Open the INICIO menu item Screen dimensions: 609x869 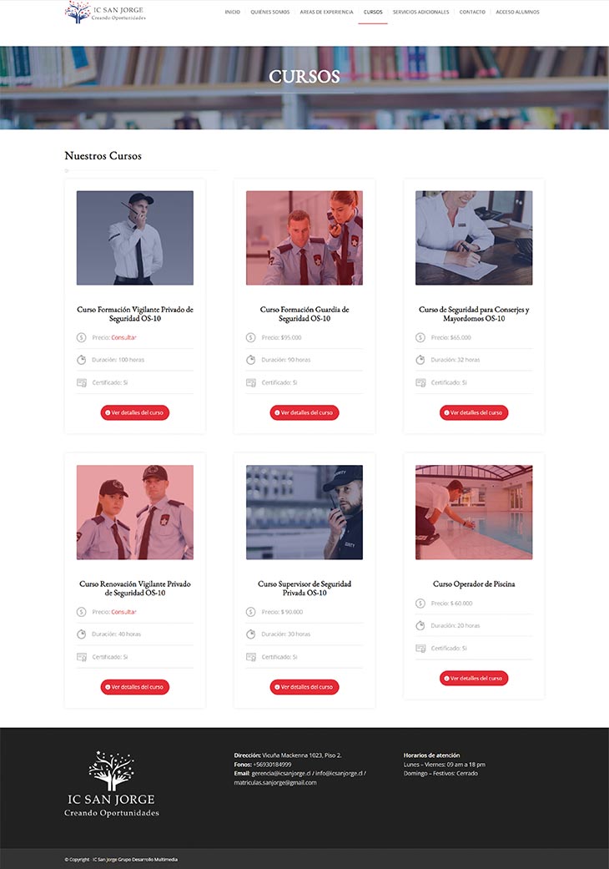(233, 12)
